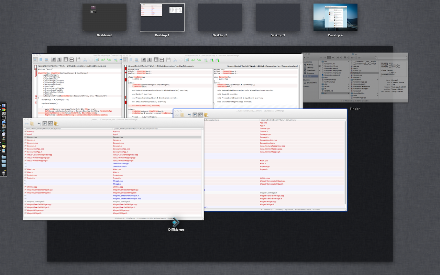Click Differences With Context icon in LiveEditorApp.cpp window
Screen dimensions: 440x275
pyautogui.click(x=46, y=59)
